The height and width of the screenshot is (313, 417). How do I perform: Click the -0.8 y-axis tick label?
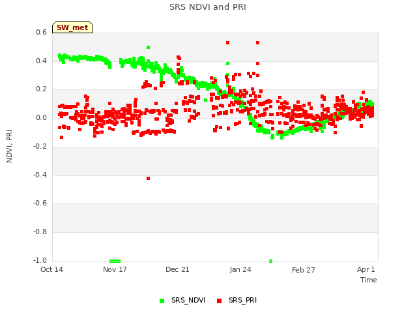(x=40, y=232)
